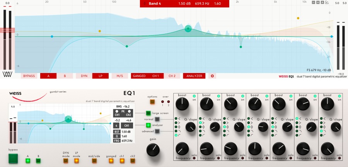The image size is (348, 167).
Task: Click the Weiss logo icon below the input meter
Action: pos(7,74)
